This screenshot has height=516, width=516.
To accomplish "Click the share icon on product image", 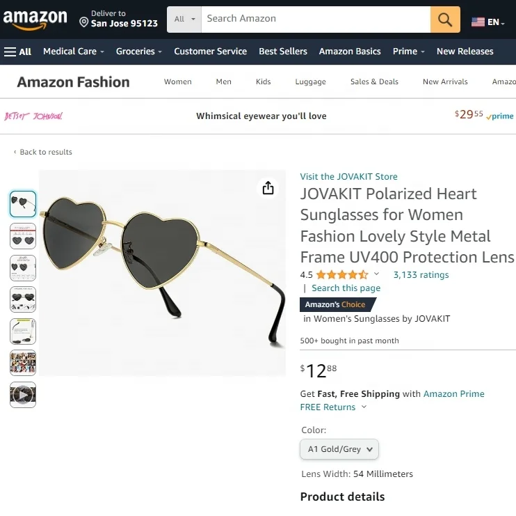I will click(268, 189).
